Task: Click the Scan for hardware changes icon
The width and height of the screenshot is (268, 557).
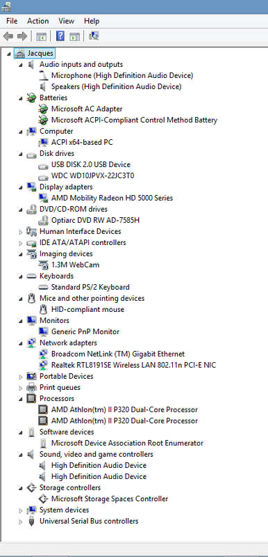Action: [x=94, y=36]
